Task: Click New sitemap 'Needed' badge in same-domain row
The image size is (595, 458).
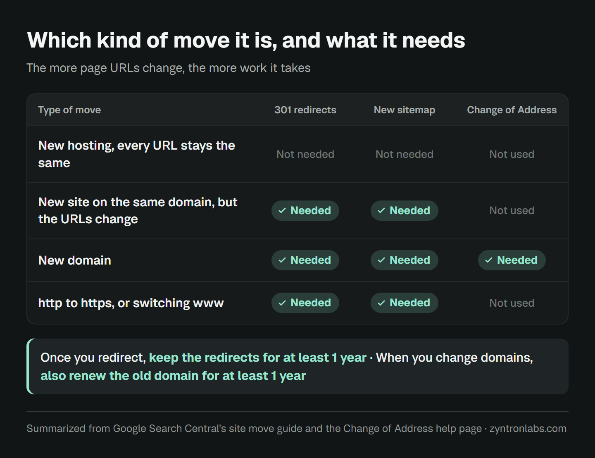Action: pyautogui.click(x=405, y=211)
